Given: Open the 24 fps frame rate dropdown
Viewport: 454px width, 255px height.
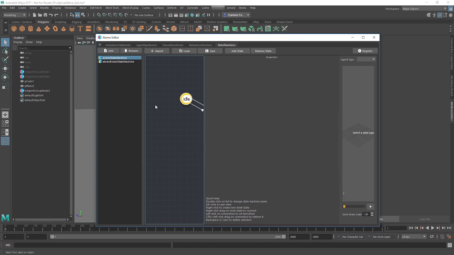Looking at the screenshot, I should [x=414, y=237].
